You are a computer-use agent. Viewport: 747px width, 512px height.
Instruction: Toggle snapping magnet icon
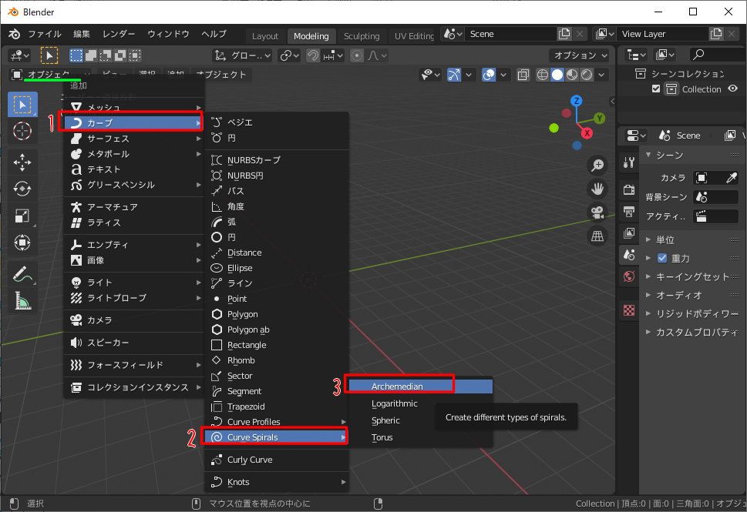[312, 55]
